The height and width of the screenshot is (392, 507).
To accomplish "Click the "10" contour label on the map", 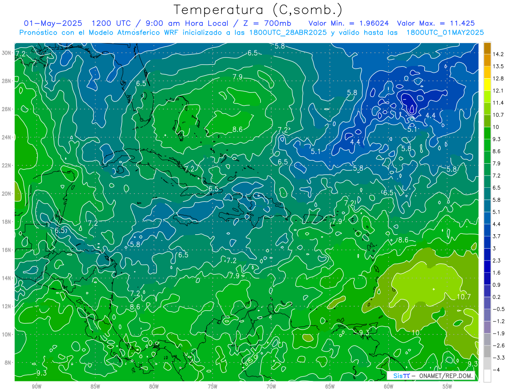I will (x=416, y=333).
